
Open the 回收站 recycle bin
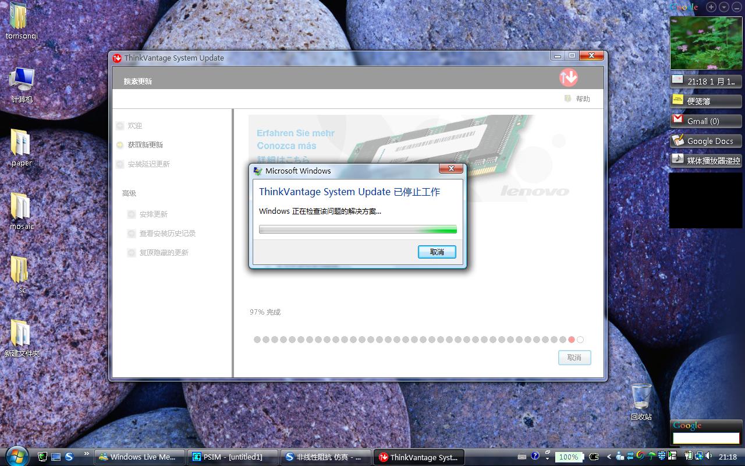[641, 402]
